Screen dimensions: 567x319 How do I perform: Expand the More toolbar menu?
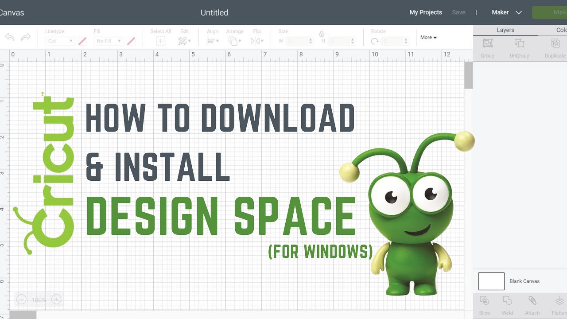(x=428, y=37)
